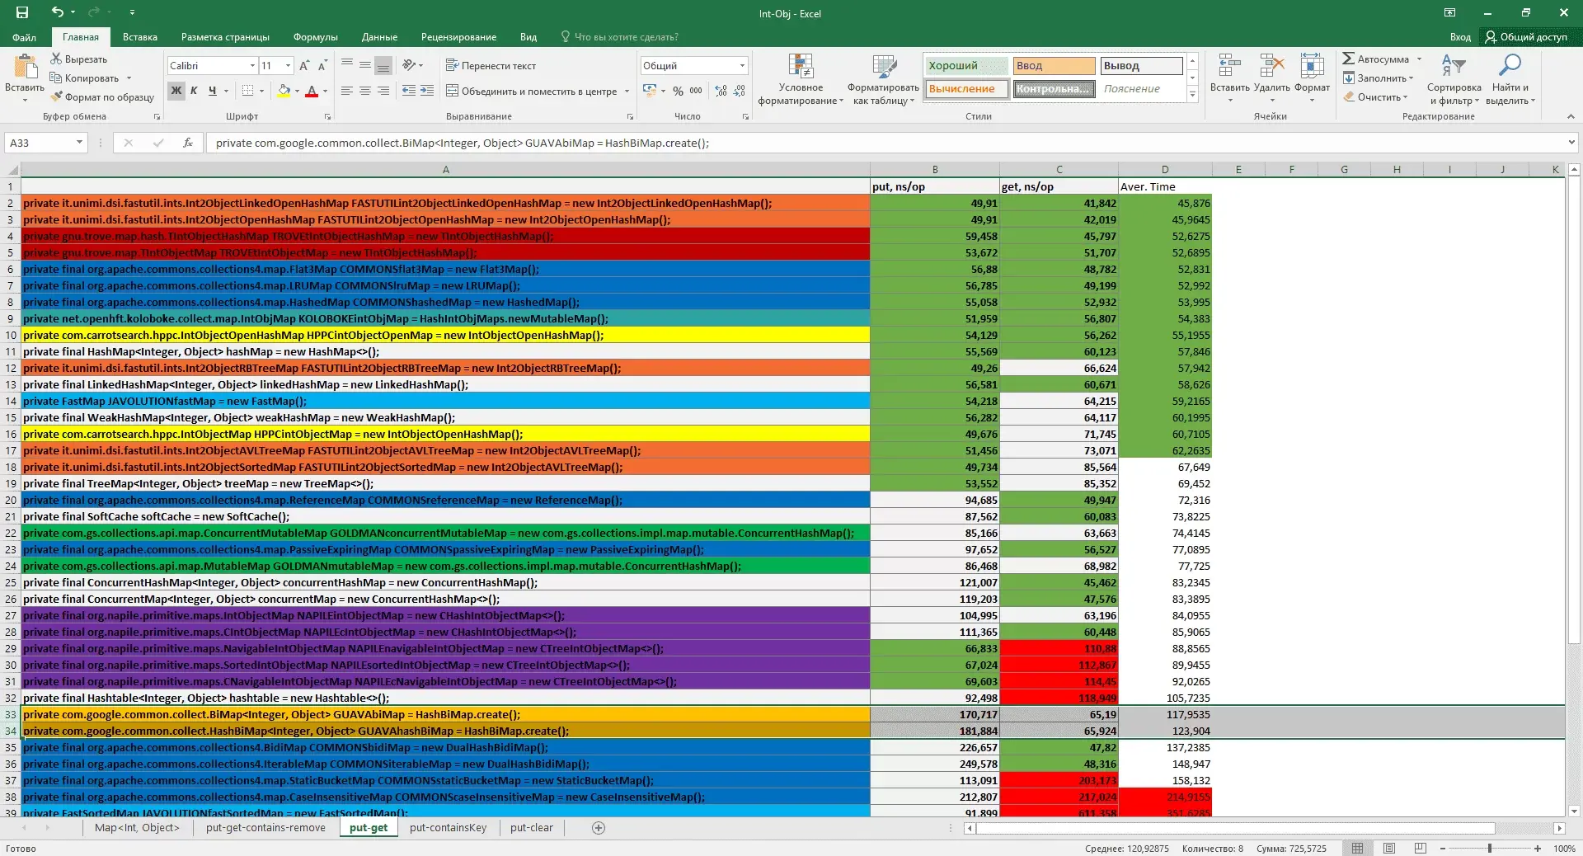
Task: Click the Decrease Decimal icon
Action: (x=740, y=91)
